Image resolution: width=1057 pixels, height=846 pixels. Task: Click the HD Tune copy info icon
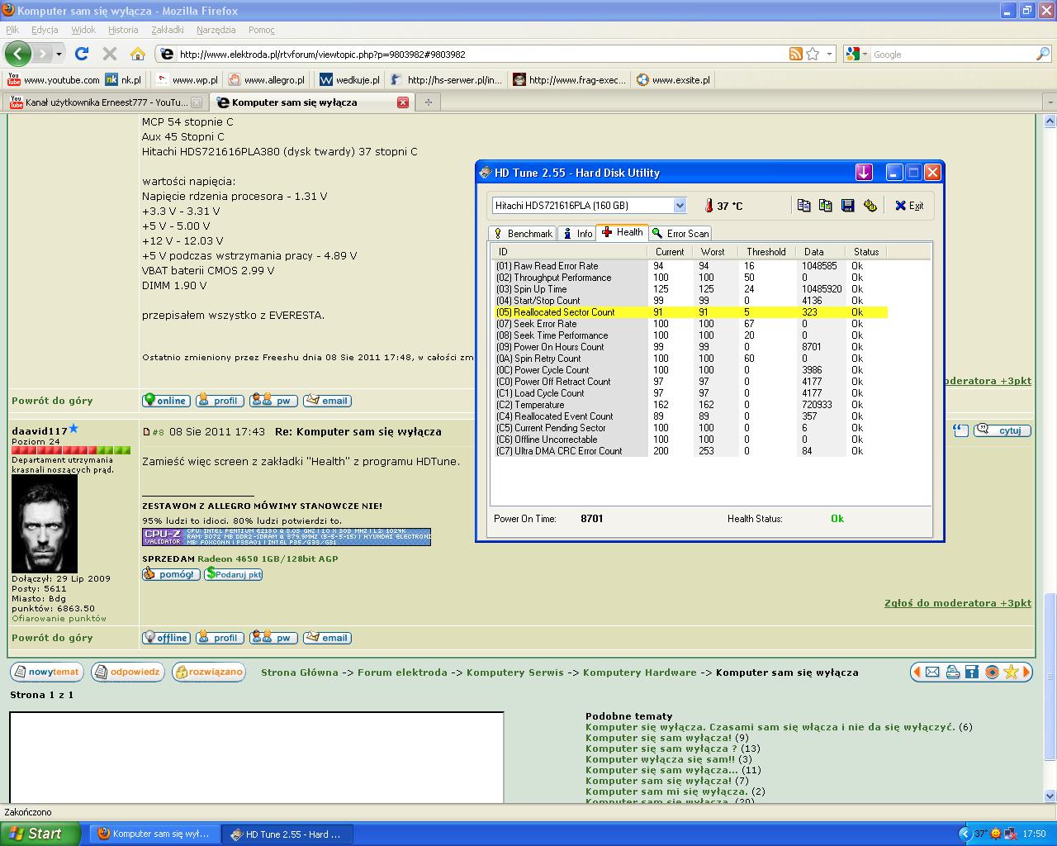point(803,206)
